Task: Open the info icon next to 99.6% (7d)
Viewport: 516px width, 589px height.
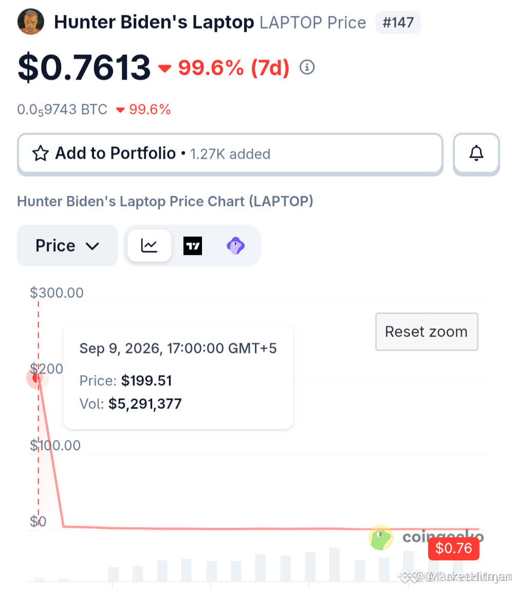Action: pyautogui.click(x=307, y=67)
